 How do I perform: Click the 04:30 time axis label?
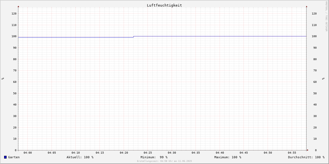172,153
